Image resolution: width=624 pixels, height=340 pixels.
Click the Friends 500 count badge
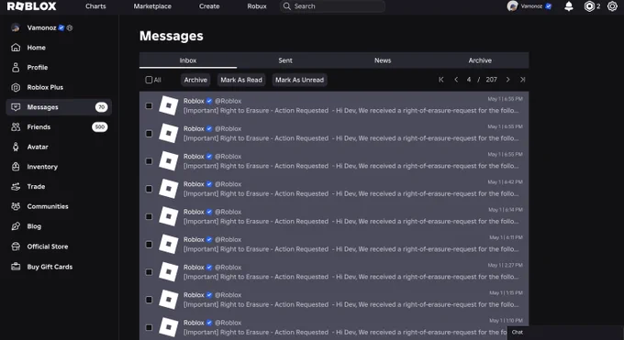(x=99, y=126)
